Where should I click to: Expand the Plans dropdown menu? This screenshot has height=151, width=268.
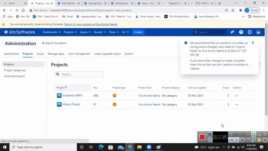[x=113, y=32]
